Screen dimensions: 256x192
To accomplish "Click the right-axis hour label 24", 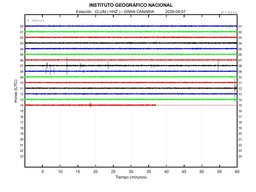I will tap(240, 156).
